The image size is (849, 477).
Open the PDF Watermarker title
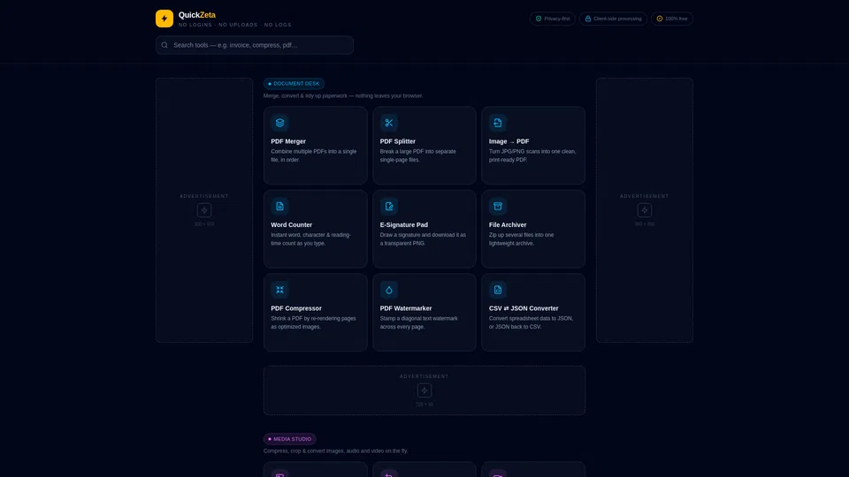[406, 308]
